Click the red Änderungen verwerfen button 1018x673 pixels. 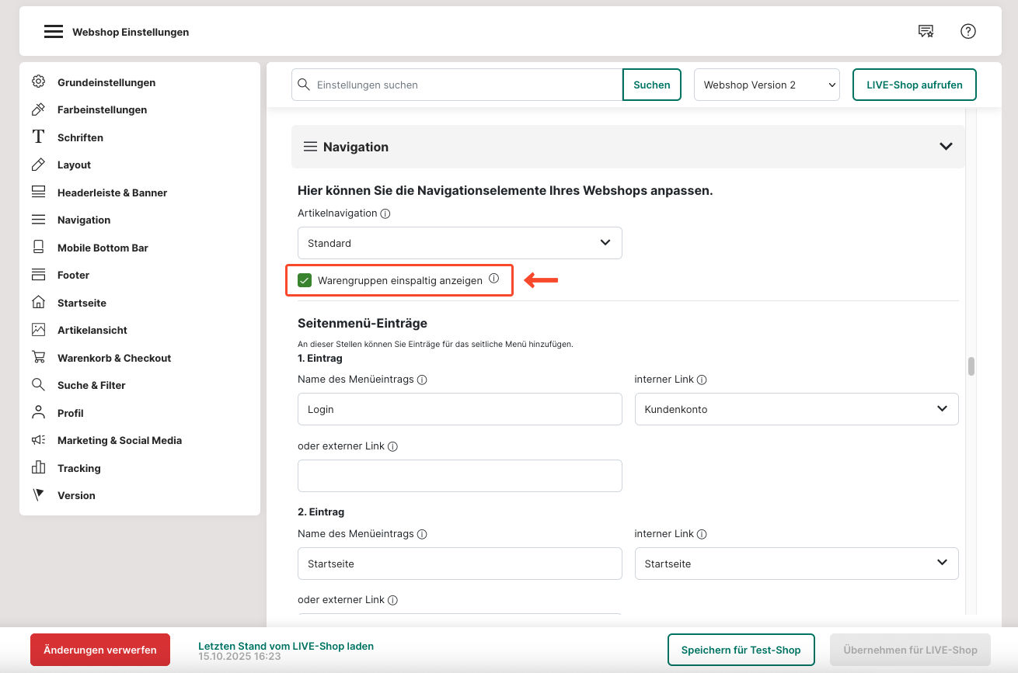click(x=100, y=650)
